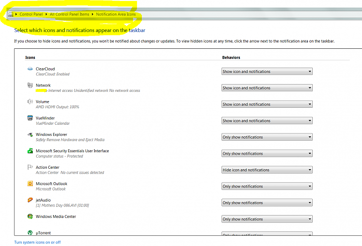Click the Control Panel address bar icon

(11, 14)
